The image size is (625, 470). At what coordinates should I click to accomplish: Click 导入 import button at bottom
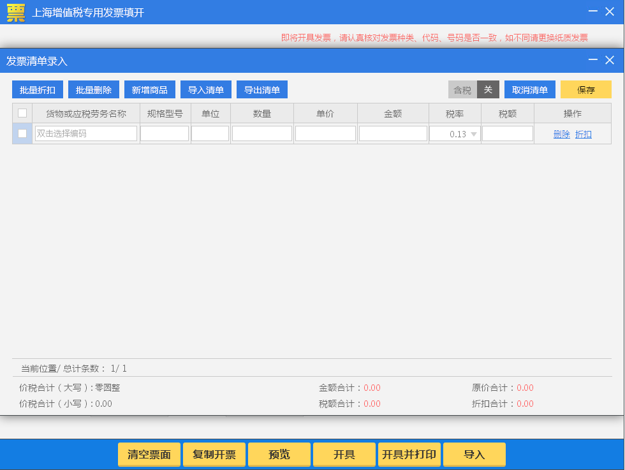click(474, 455)
